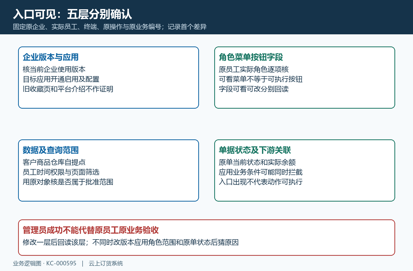Click the 数据及查询范围 card heading
This screenshot has height=271, width=413.
coord(51,150)
